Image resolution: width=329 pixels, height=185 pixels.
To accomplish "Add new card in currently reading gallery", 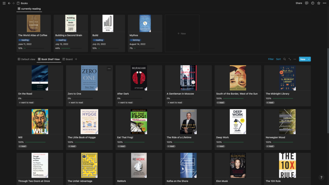I will pos(182,33).
